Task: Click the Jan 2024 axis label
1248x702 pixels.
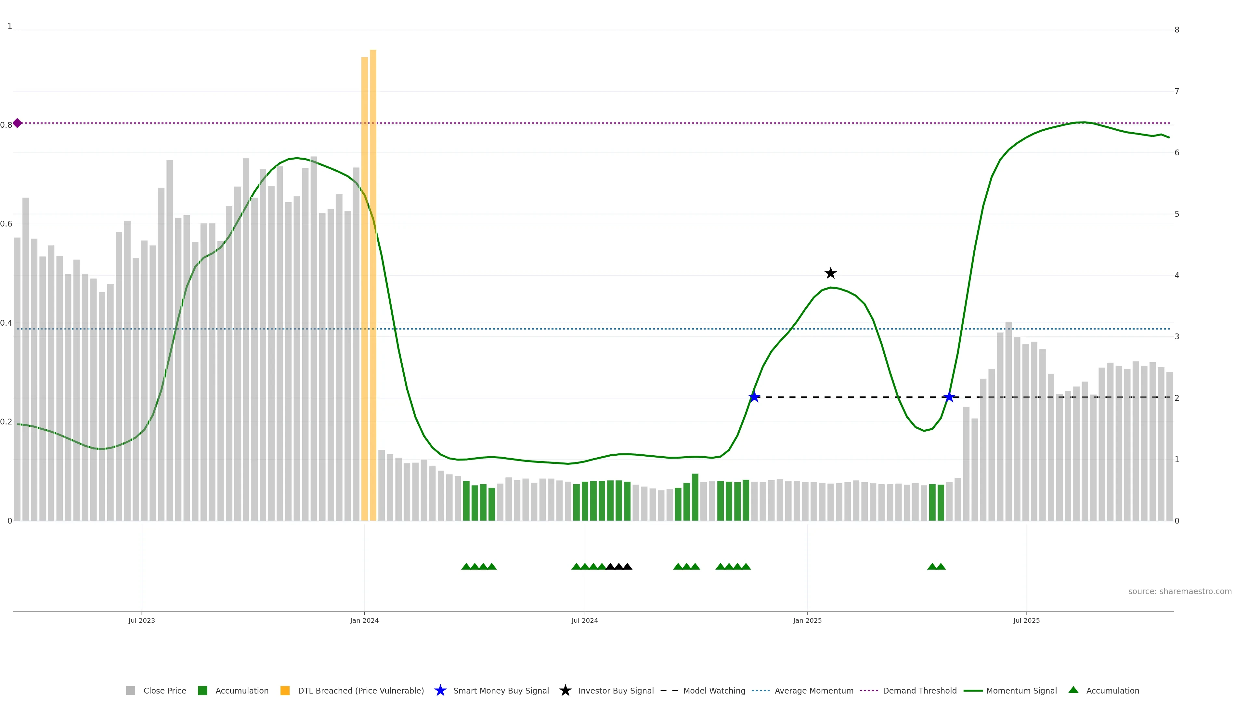Action: [364, 621]
